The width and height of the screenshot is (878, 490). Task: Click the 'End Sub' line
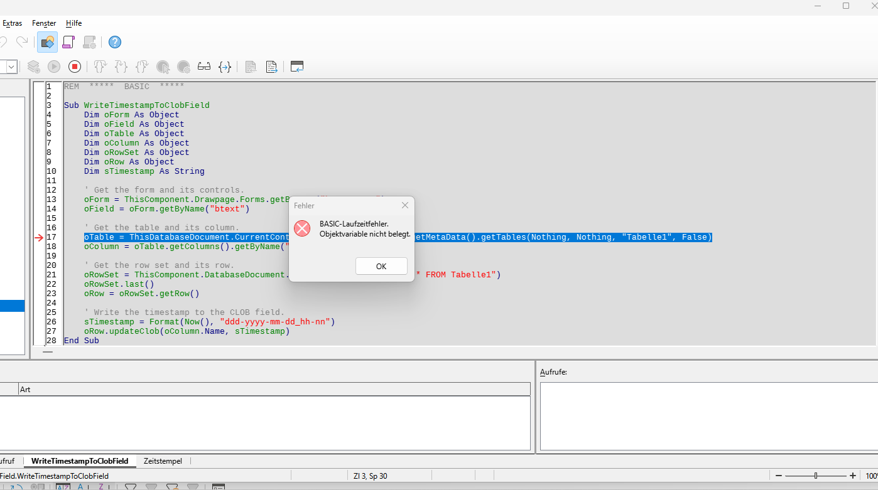coord(82,341)
